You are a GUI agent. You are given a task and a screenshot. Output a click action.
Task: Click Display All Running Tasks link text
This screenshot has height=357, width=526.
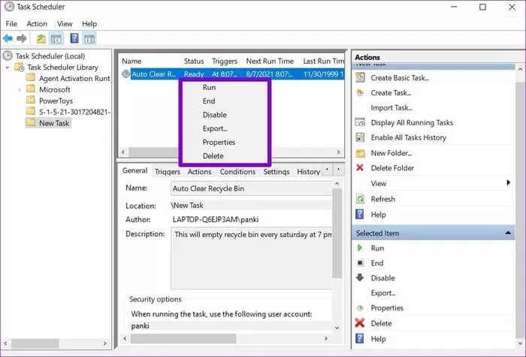pos(412,122)
